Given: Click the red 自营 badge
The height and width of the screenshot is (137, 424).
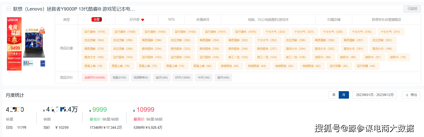Looking at the screenshot, I should [x=97, y=20].
